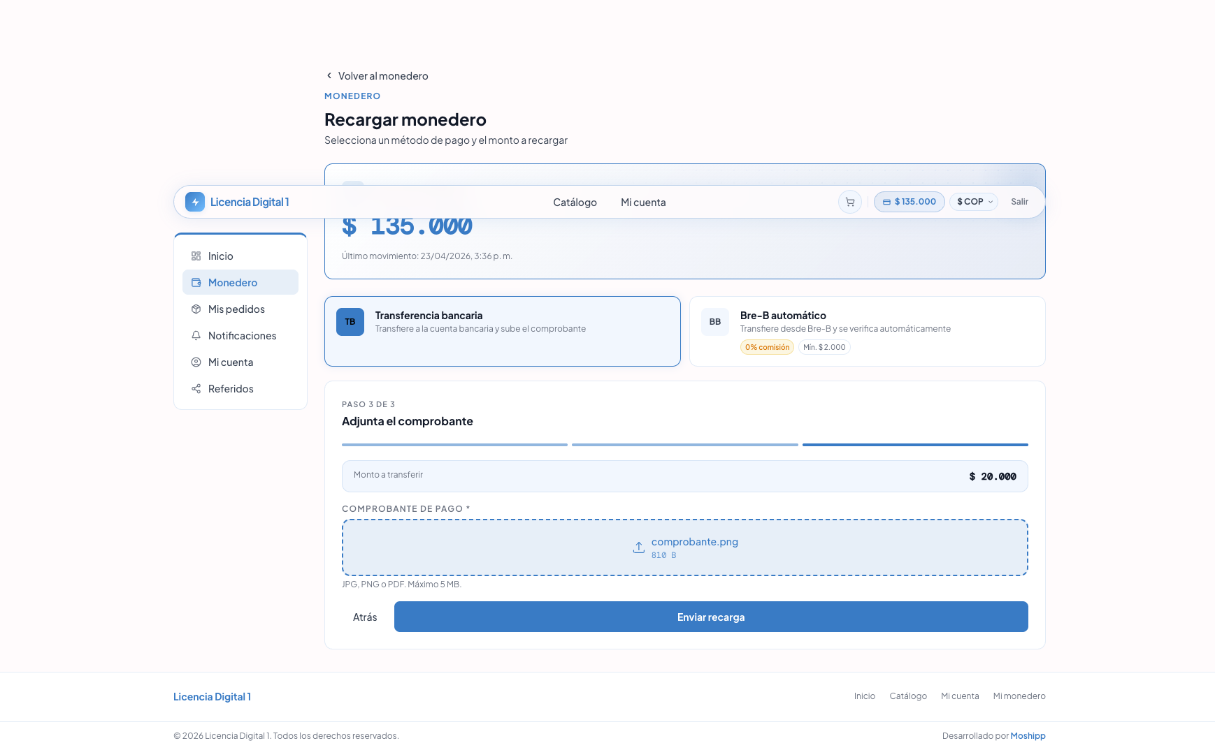Click the comprobante de pago upload area

(684, 547)
